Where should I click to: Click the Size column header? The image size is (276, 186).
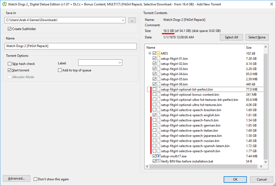tap(254, 47)
